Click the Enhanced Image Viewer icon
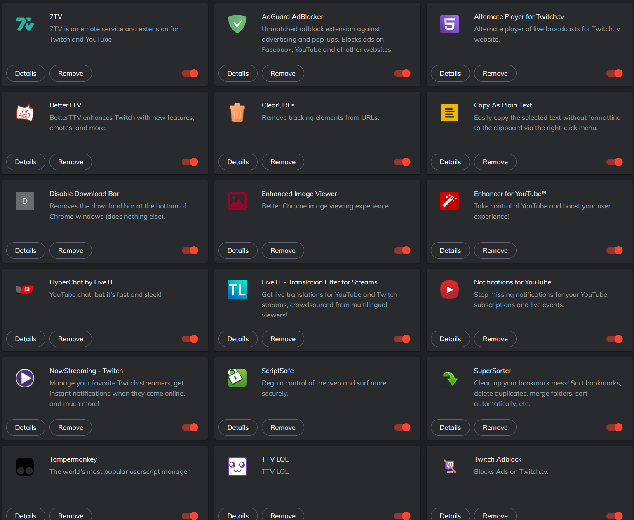Screen dimensions: 634x520 coord(237,201)
